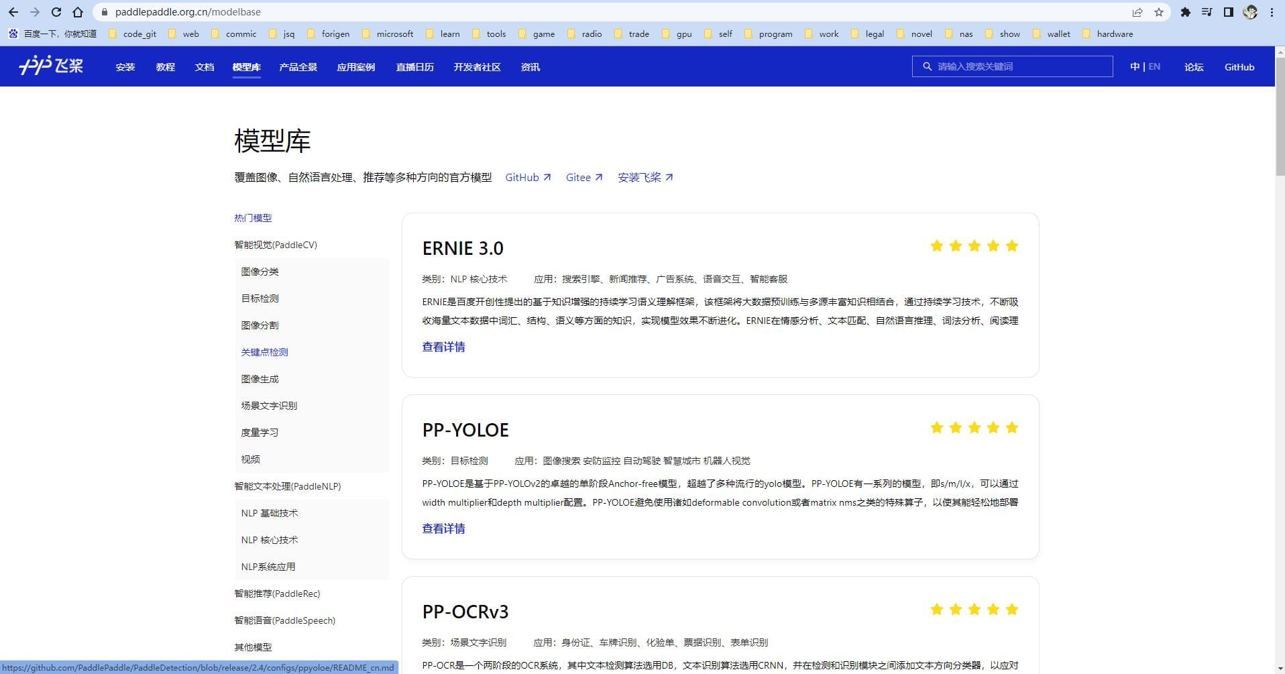Open the novel bookmark folder

pyautogui.click(x=914, y=34)
